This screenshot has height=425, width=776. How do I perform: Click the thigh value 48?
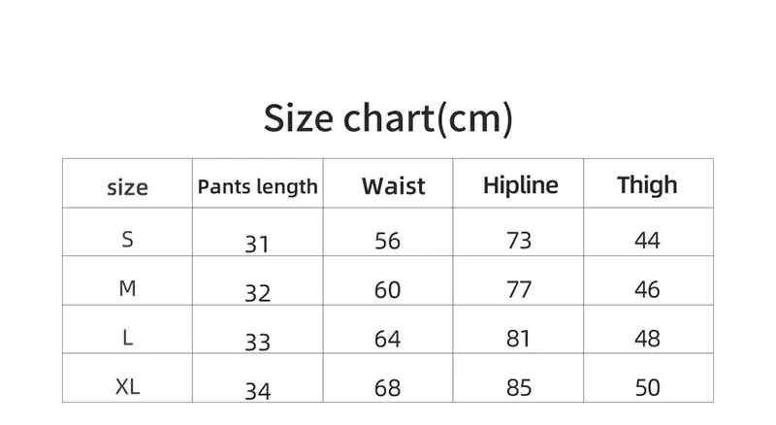tap(647, 339)
